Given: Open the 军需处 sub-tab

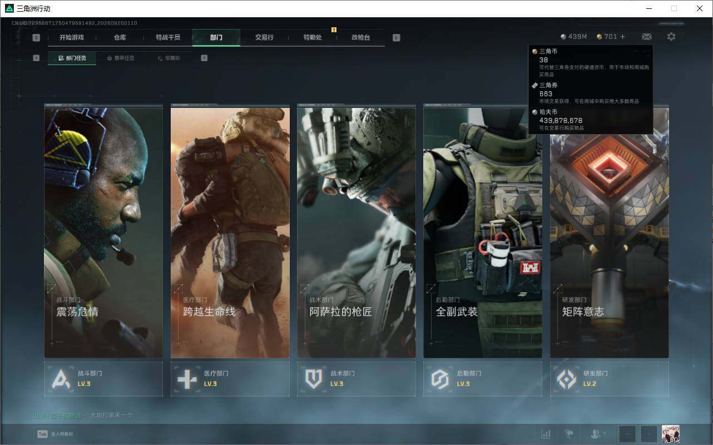Looking at the screenshot, I should point(168,58).
